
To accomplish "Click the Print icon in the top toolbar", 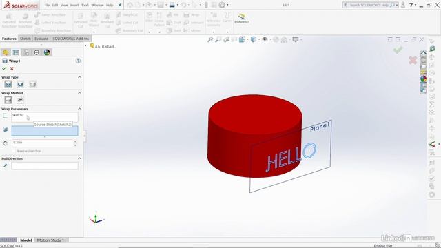I will coord(172,5).
